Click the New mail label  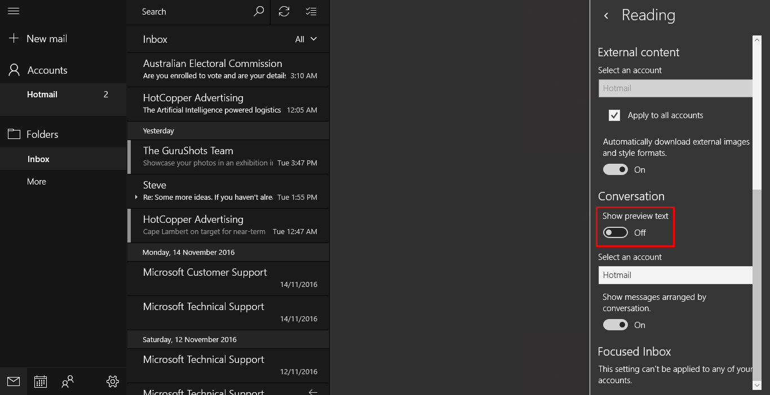[47, 38]
